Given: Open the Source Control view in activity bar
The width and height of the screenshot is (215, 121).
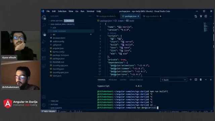Looking at the screenshot, I should pos(44,34).
